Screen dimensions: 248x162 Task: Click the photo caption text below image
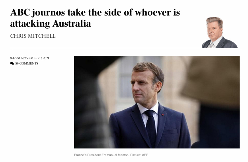pos(111,155)
